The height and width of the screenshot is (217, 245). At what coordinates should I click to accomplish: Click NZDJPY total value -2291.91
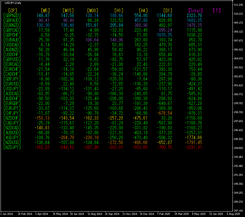pyautogui.click(x=193, y=147)
